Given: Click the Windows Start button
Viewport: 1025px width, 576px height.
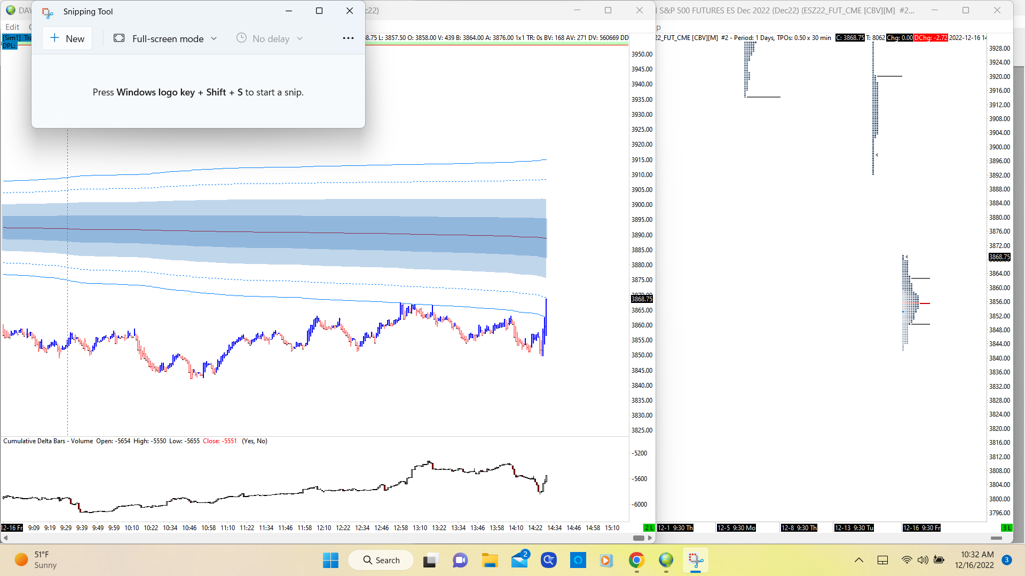Looking at the screenshot, I should pyautogui.click(x=330, y=560).
